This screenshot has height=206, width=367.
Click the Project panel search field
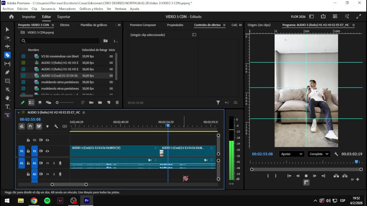pyautogui.click(x=60, y=41)
